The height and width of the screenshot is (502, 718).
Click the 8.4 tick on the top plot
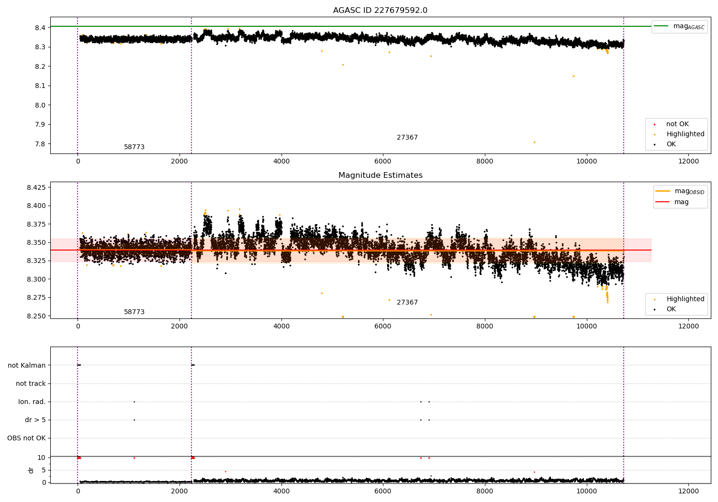[40, 28]
